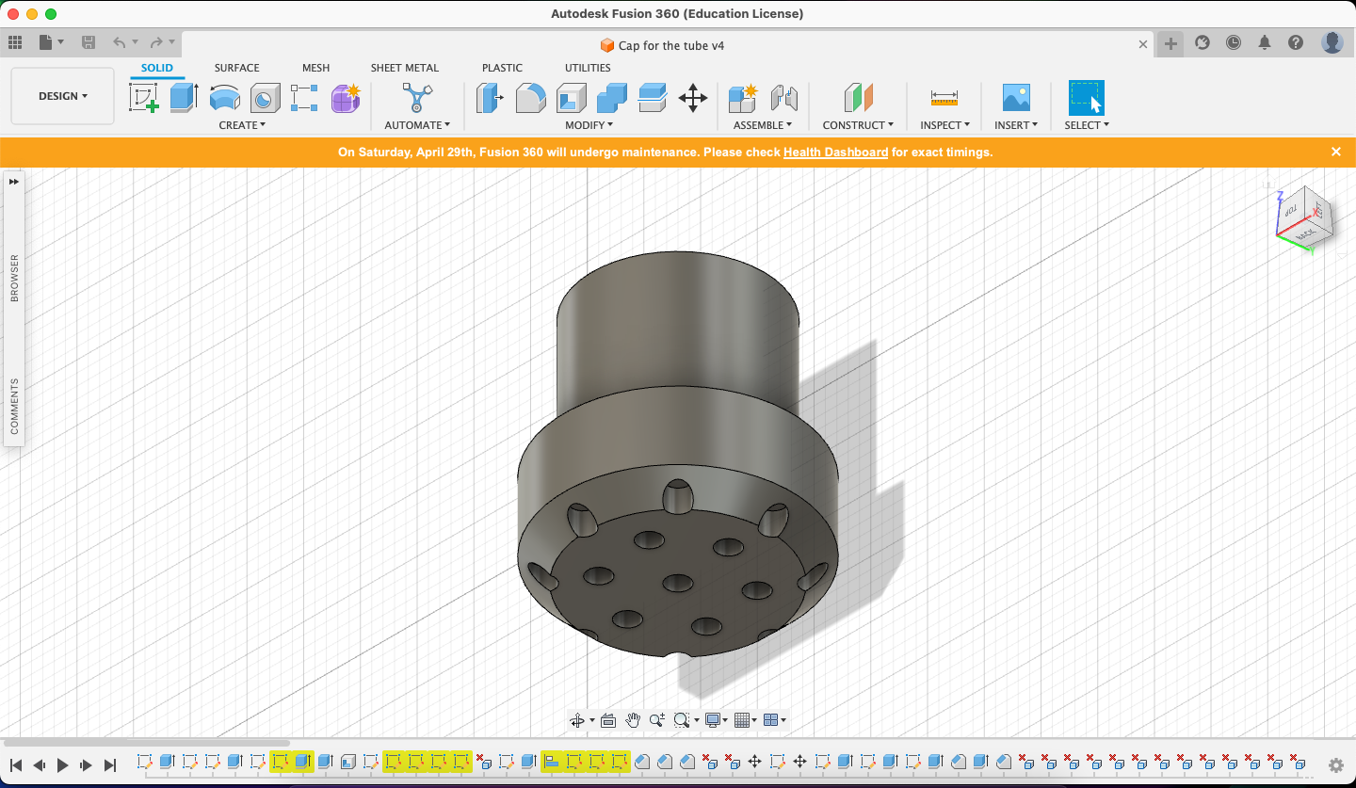
Task: Select the Combine tool icon
Action: [612, 98]
